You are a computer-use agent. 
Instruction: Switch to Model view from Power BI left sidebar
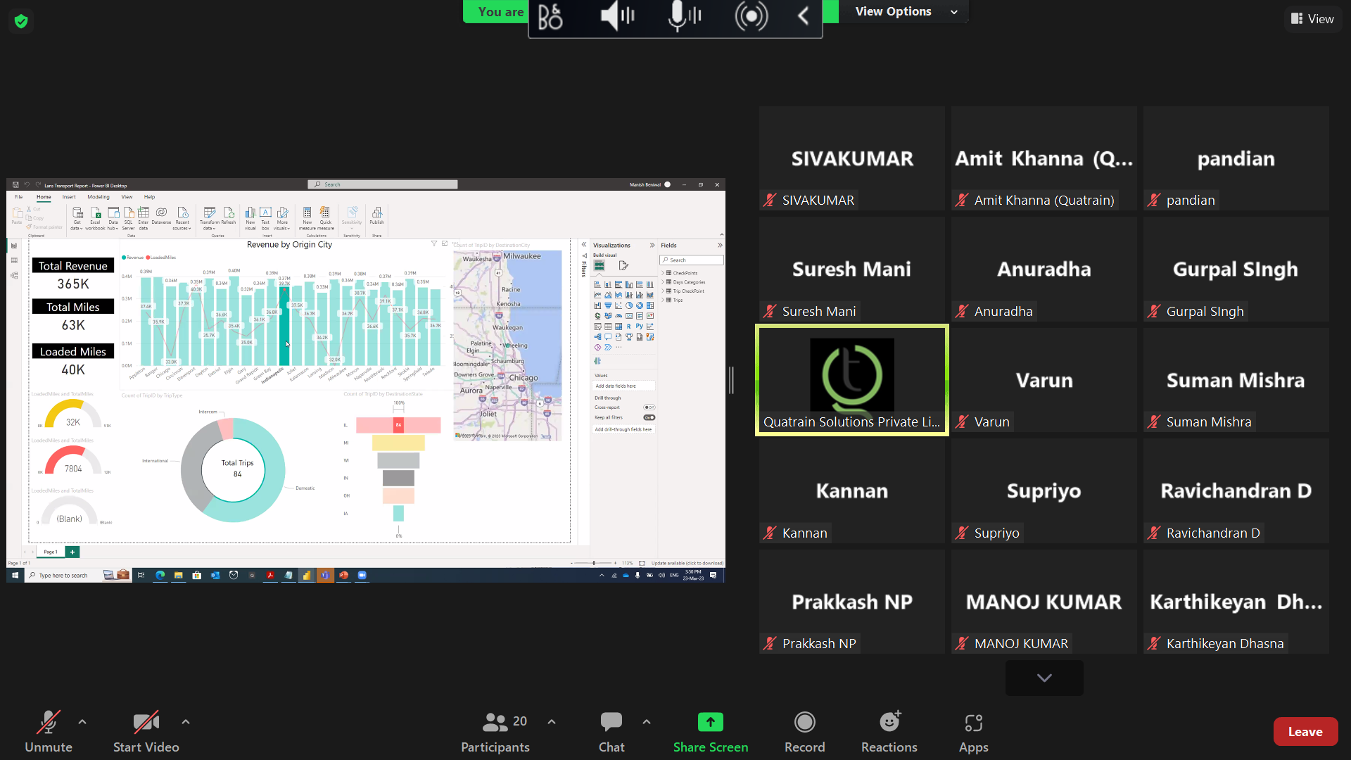pos(14,275)
